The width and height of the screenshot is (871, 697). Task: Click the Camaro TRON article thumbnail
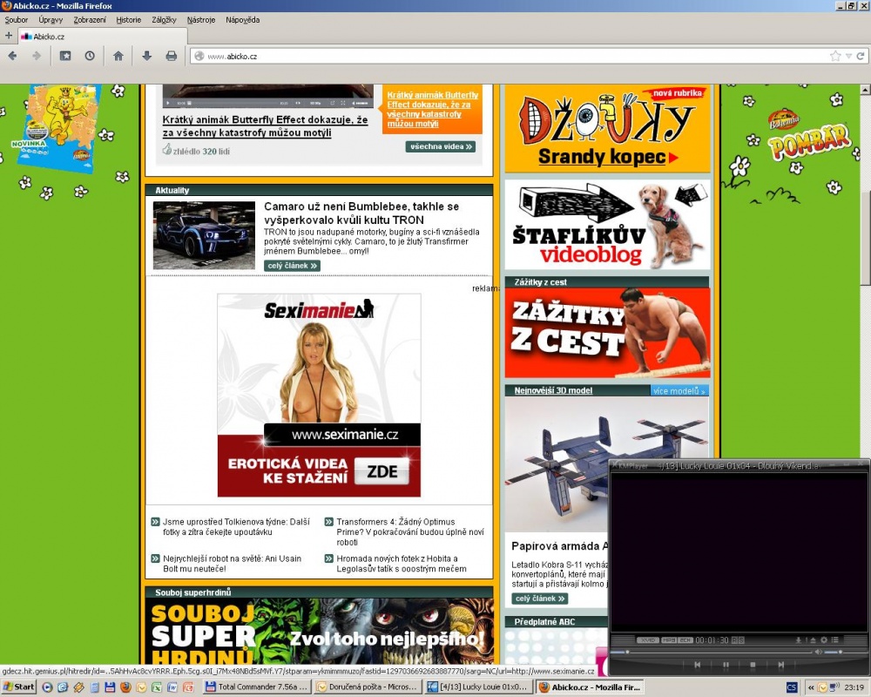click(204, 235)
